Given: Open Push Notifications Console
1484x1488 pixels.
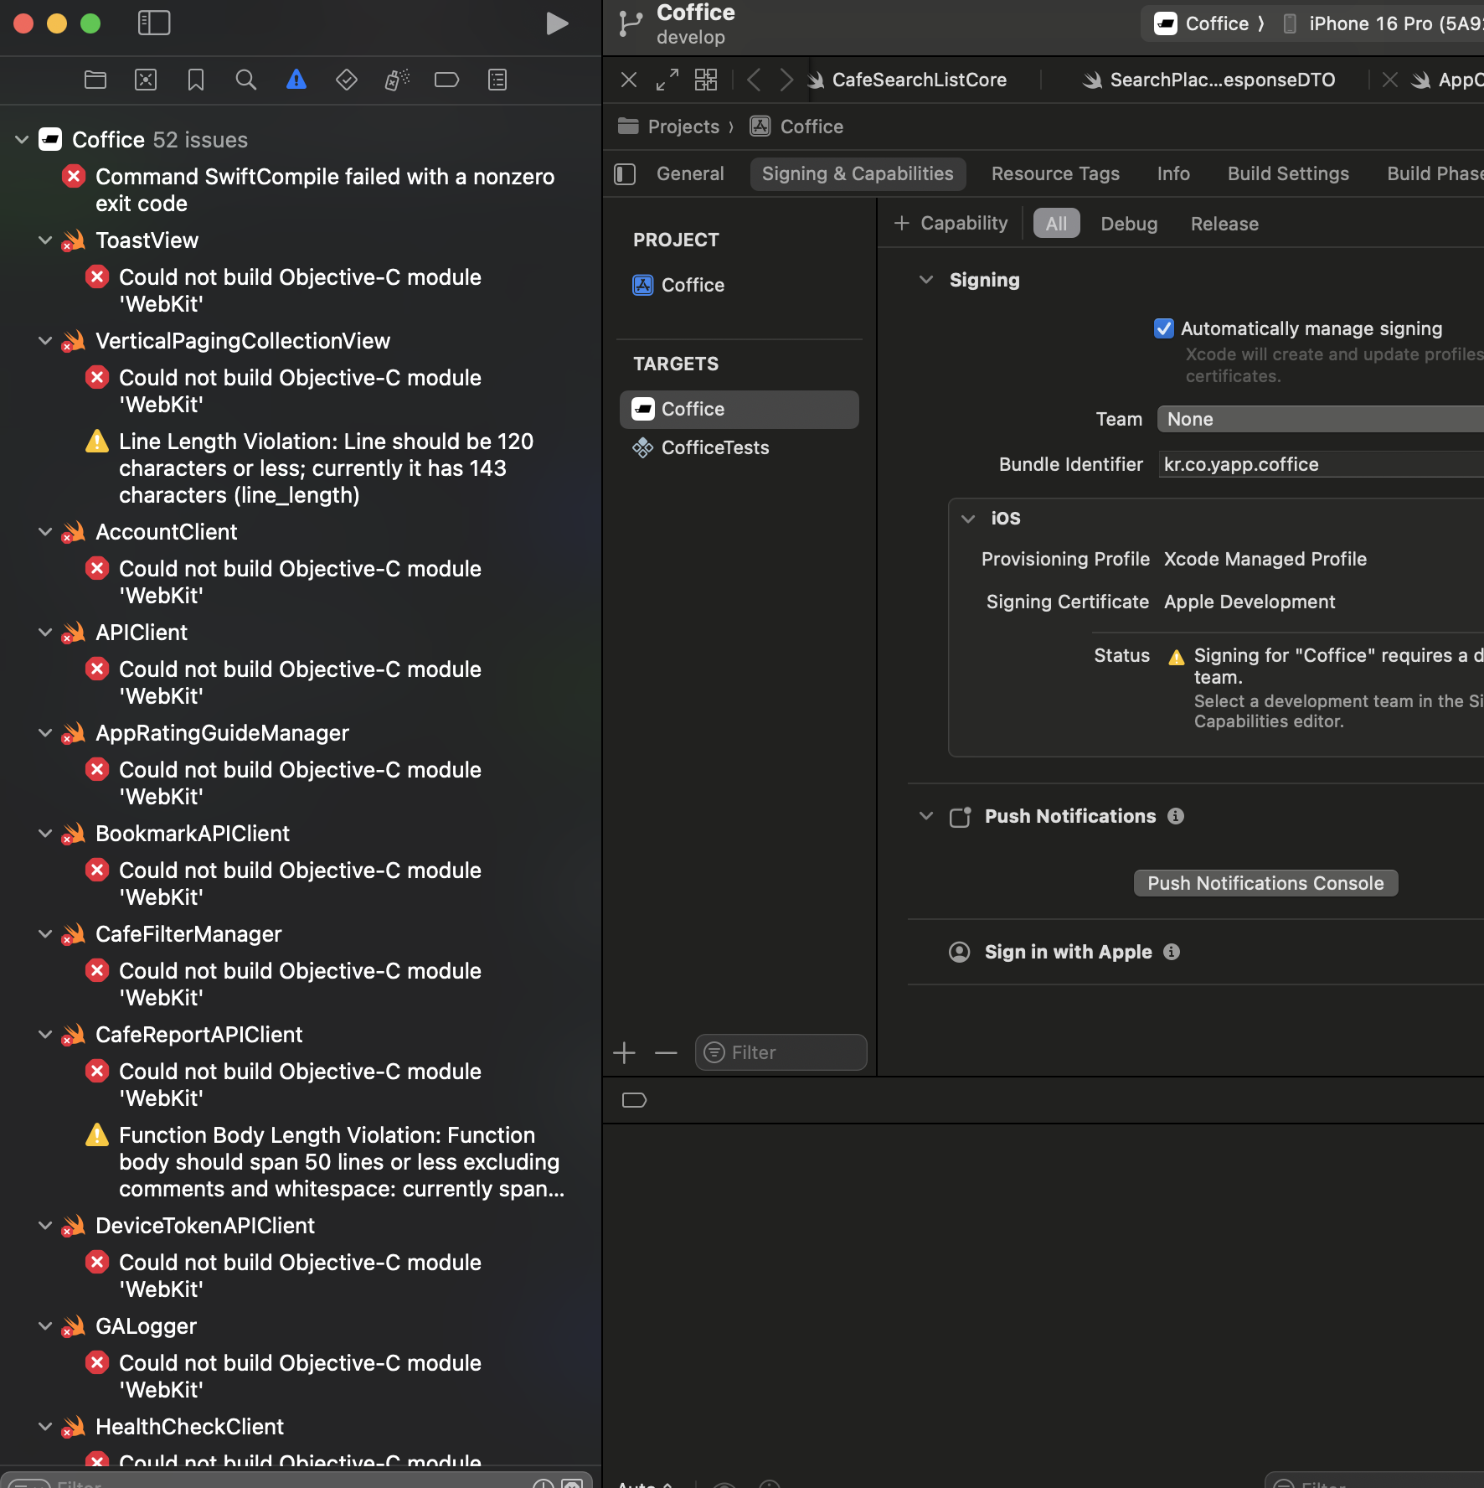Looking at the screenshot, I should [1265, 883].
